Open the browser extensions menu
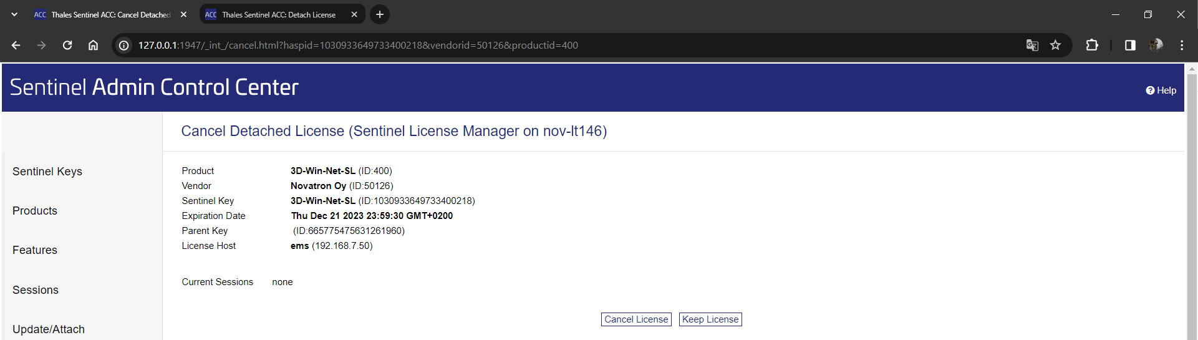 click(x=1092, y=45)
